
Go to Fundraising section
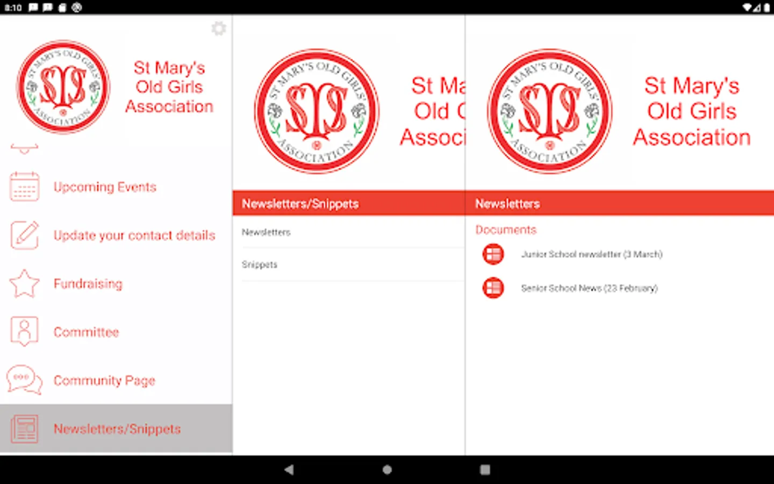click(116, 283)
